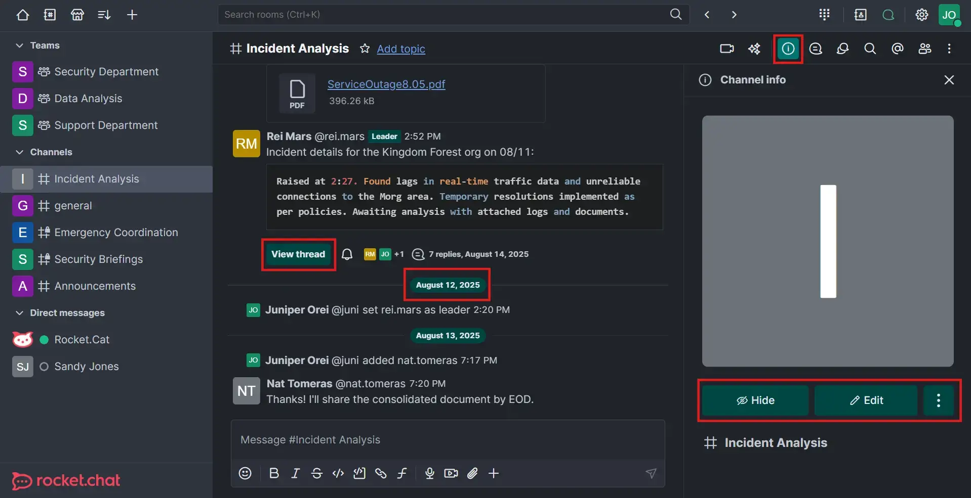Viewport: 971px width, 498px height.
Task: Click the channel avatar image
Action: coord(828,241)
